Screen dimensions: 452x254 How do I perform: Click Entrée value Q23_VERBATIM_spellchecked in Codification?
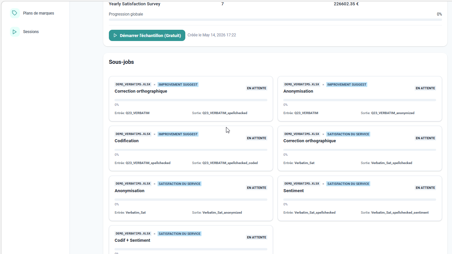coord(148,163)
